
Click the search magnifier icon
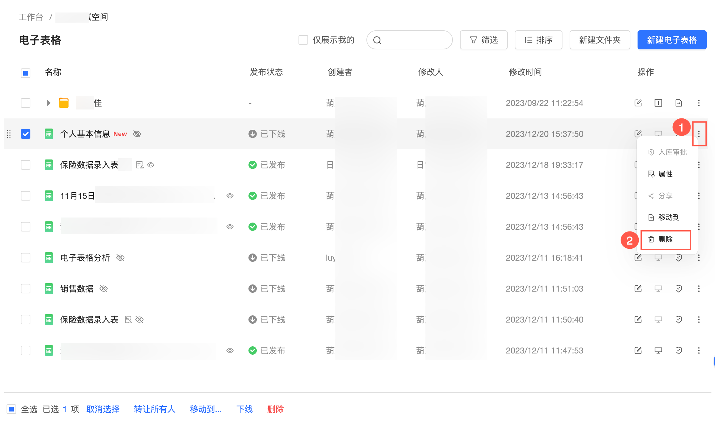(377, 40)
